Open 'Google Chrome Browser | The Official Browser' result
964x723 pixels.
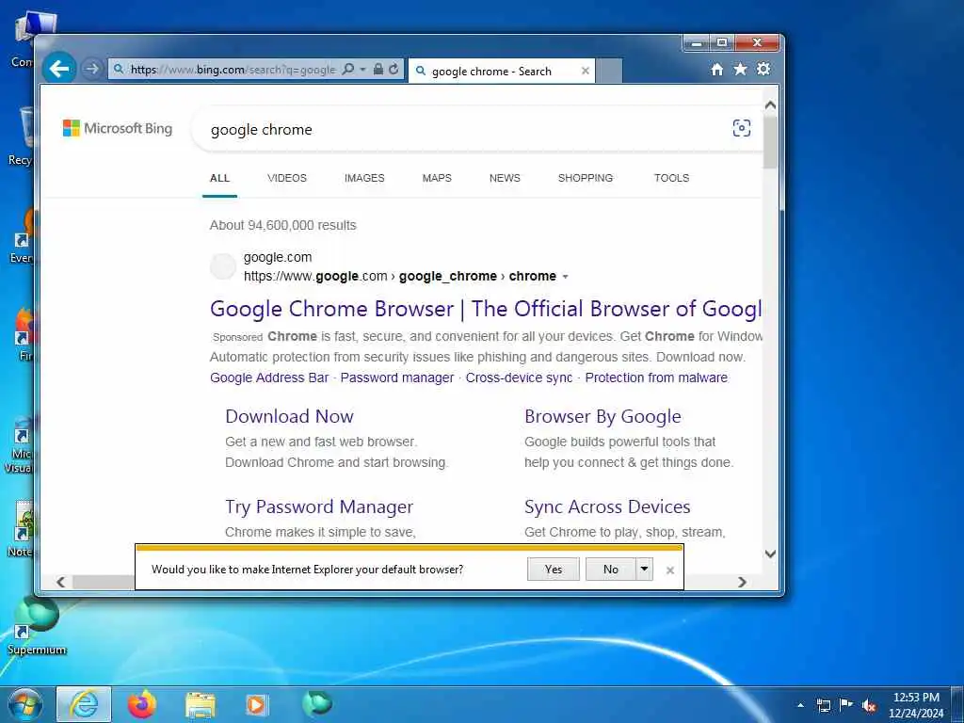tap(486, 309)
